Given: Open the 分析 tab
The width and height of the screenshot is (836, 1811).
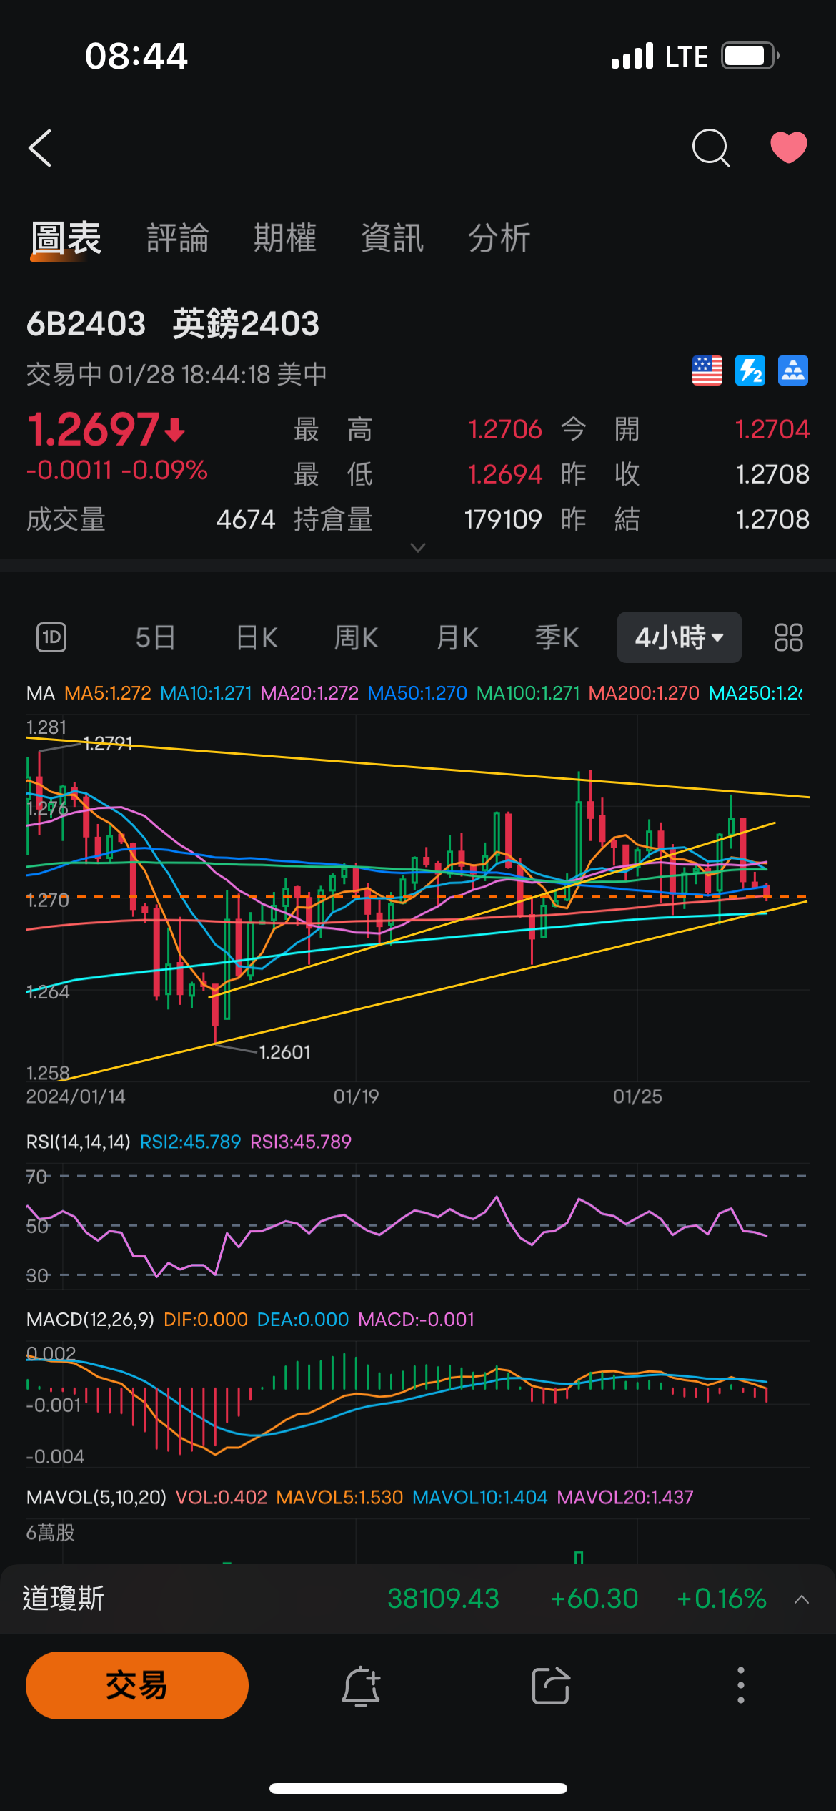Looking at the screenshot, I should [499, 238].
